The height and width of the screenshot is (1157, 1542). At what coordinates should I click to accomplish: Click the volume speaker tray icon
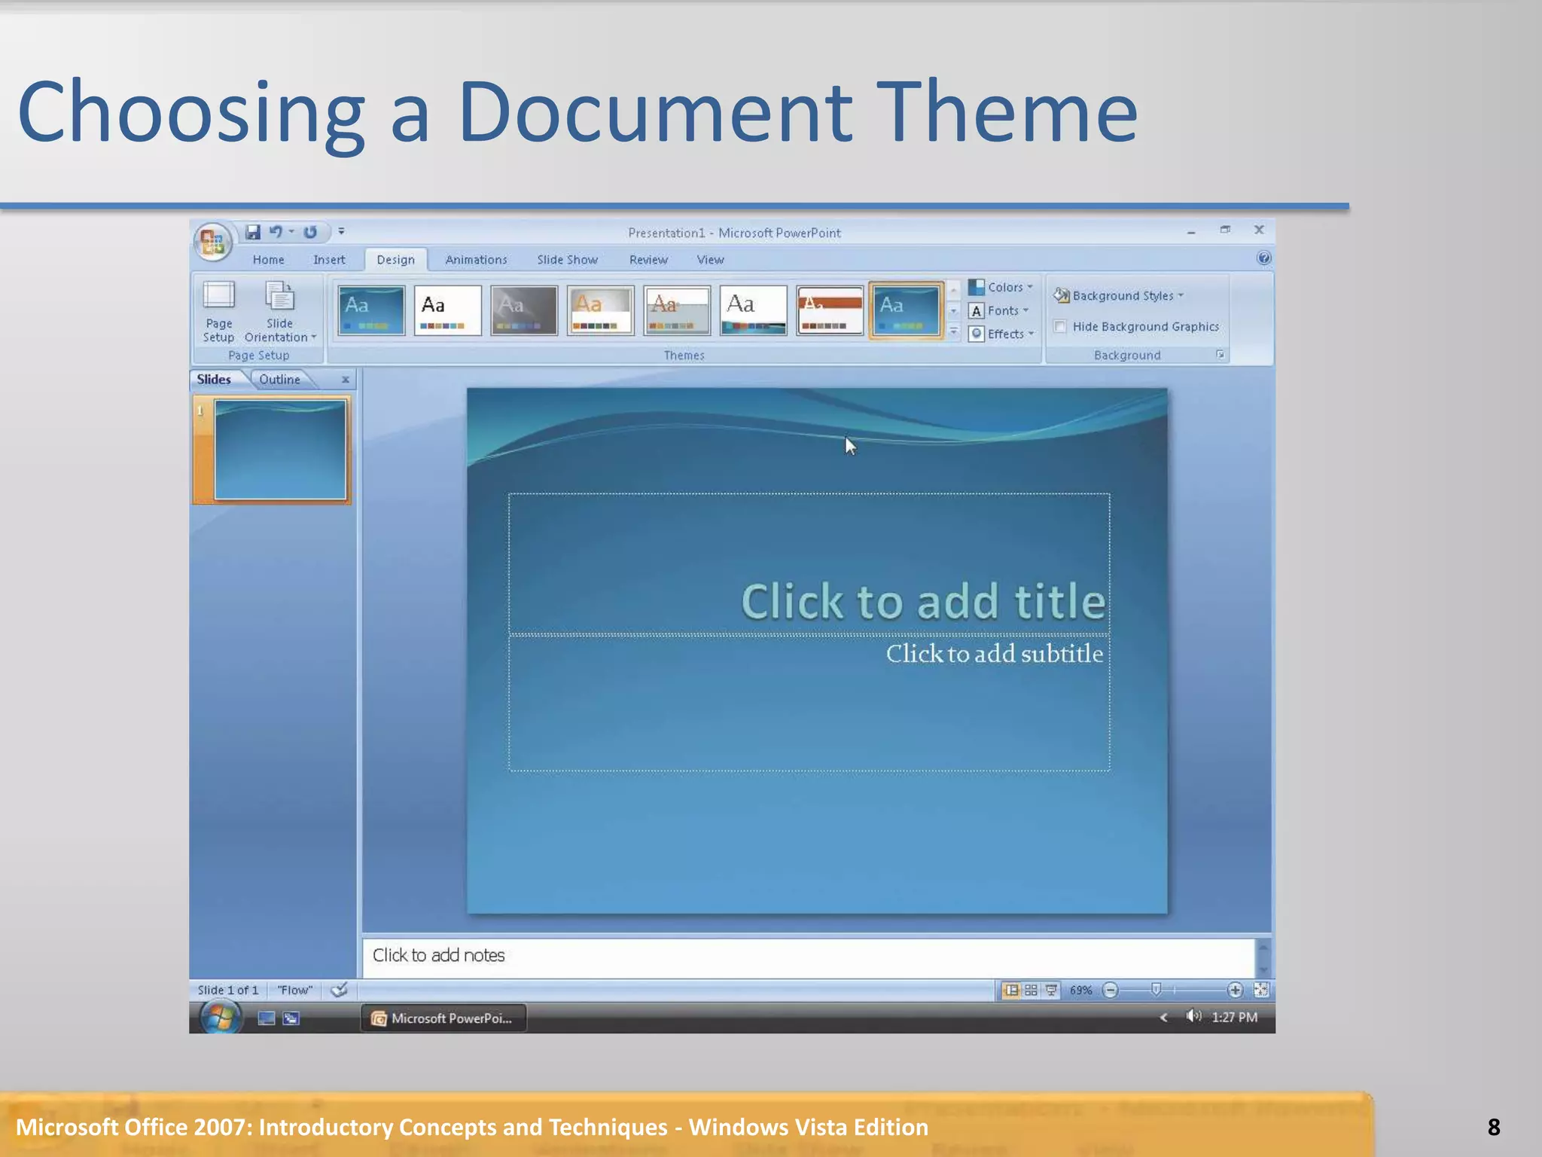[1193, 1017]
